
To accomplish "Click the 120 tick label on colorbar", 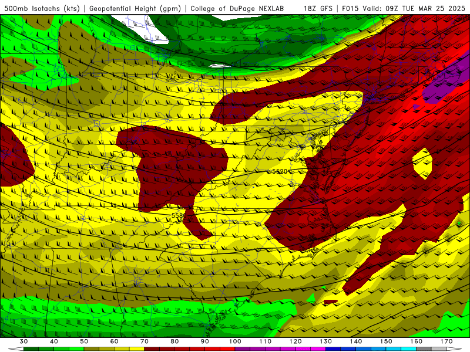I will [x=296, y=341].
